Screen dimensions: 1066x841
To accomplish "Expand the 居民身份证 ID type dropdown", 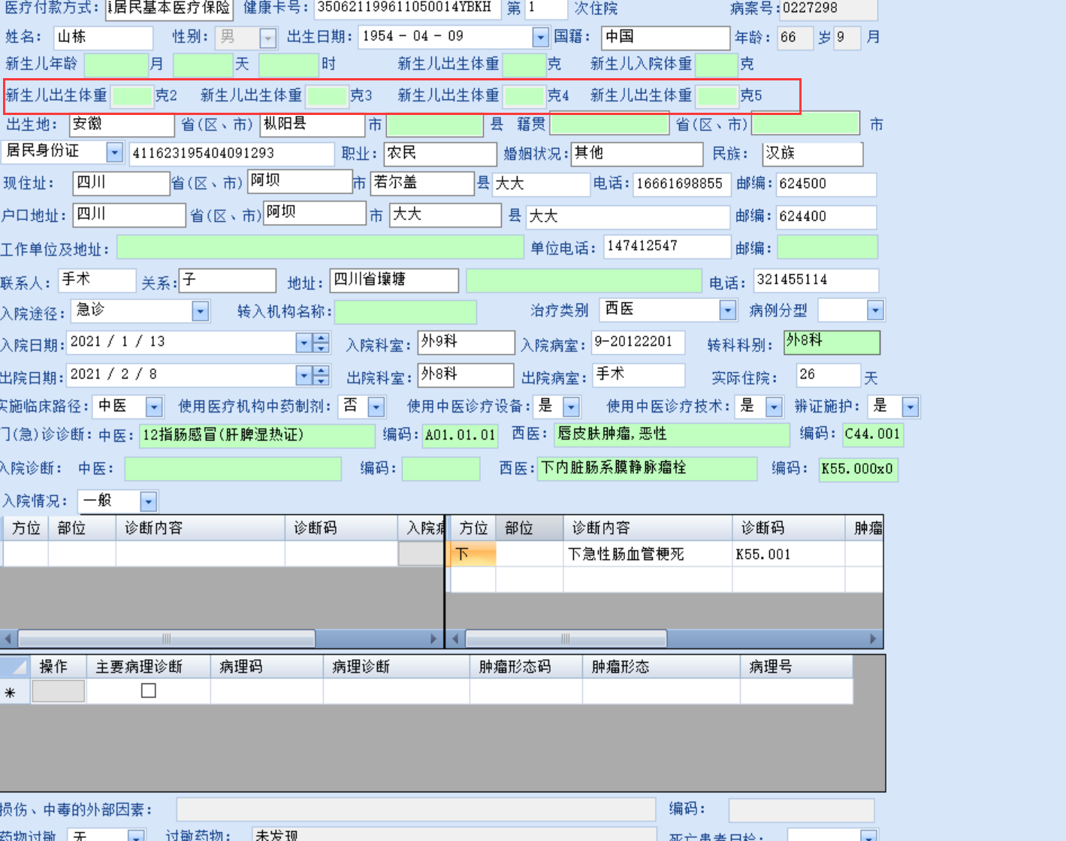I will coord(114,153).
